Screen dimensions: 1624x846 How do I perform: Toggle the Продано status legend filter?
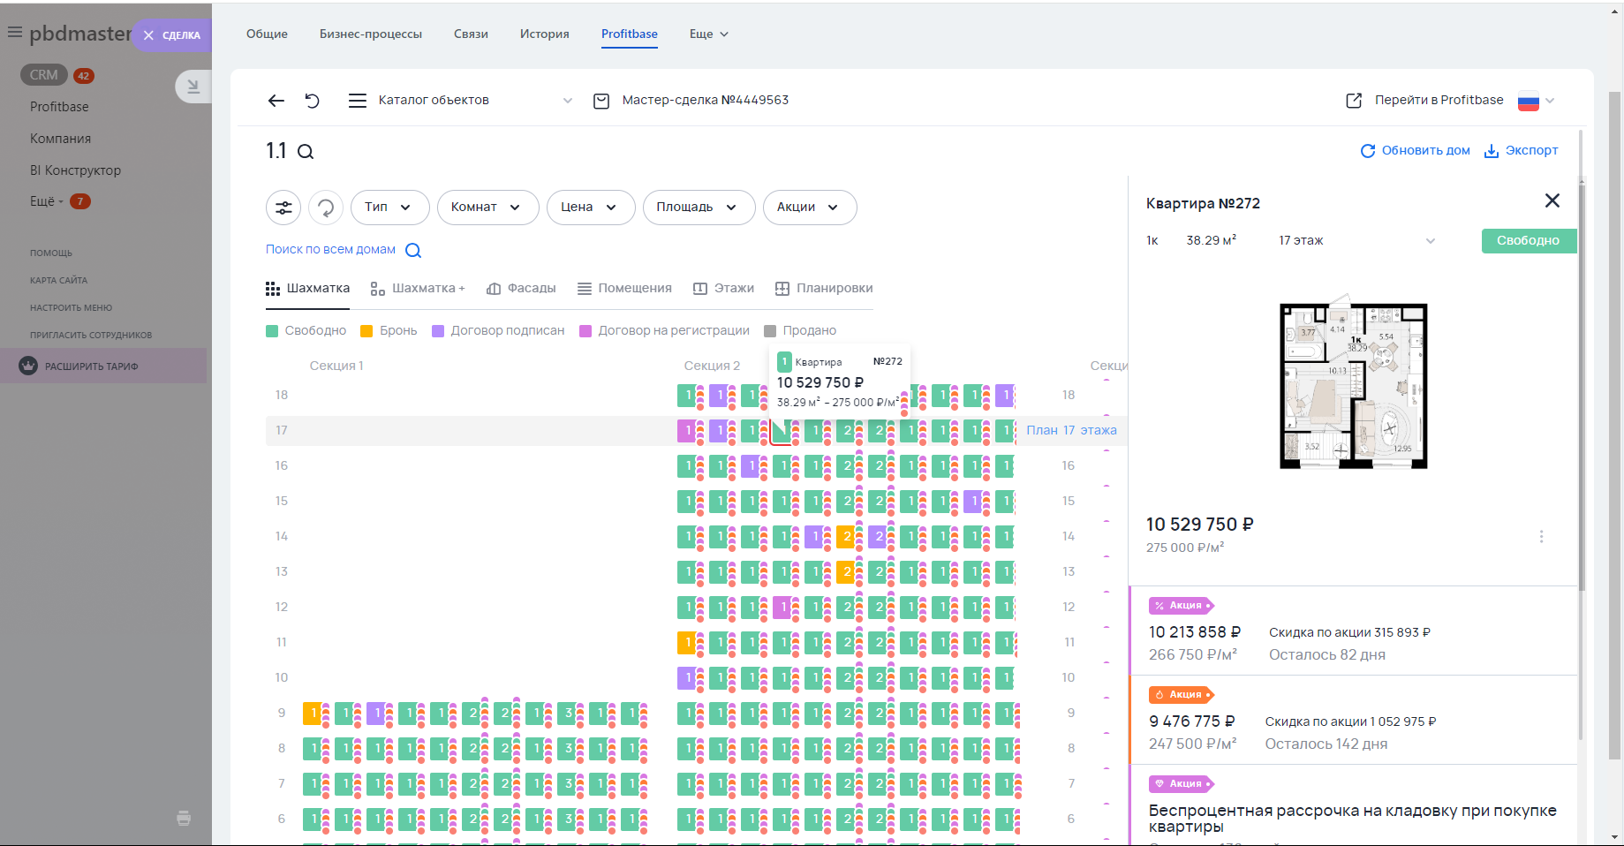800,330
